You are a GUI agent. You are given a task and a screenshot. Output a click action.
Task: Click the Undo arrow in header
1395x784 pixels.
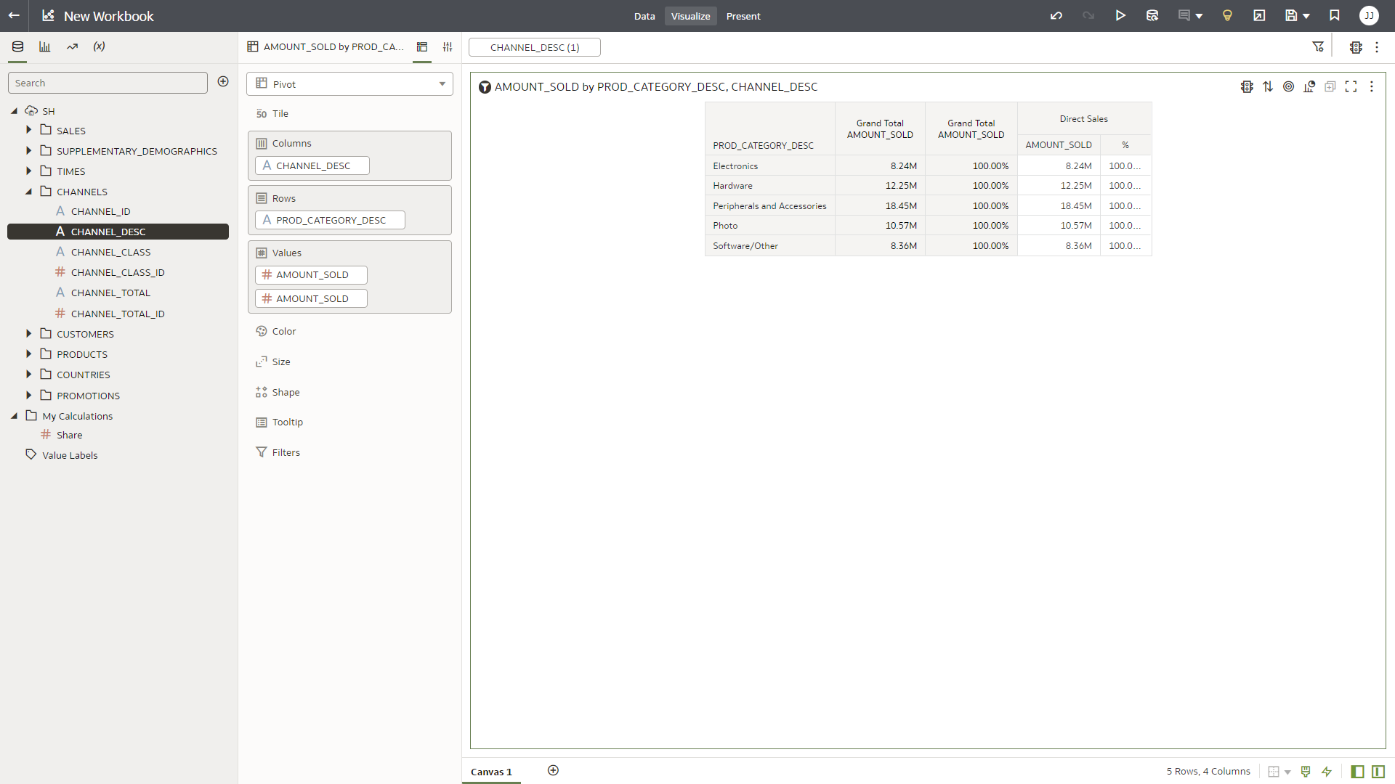1056,16
